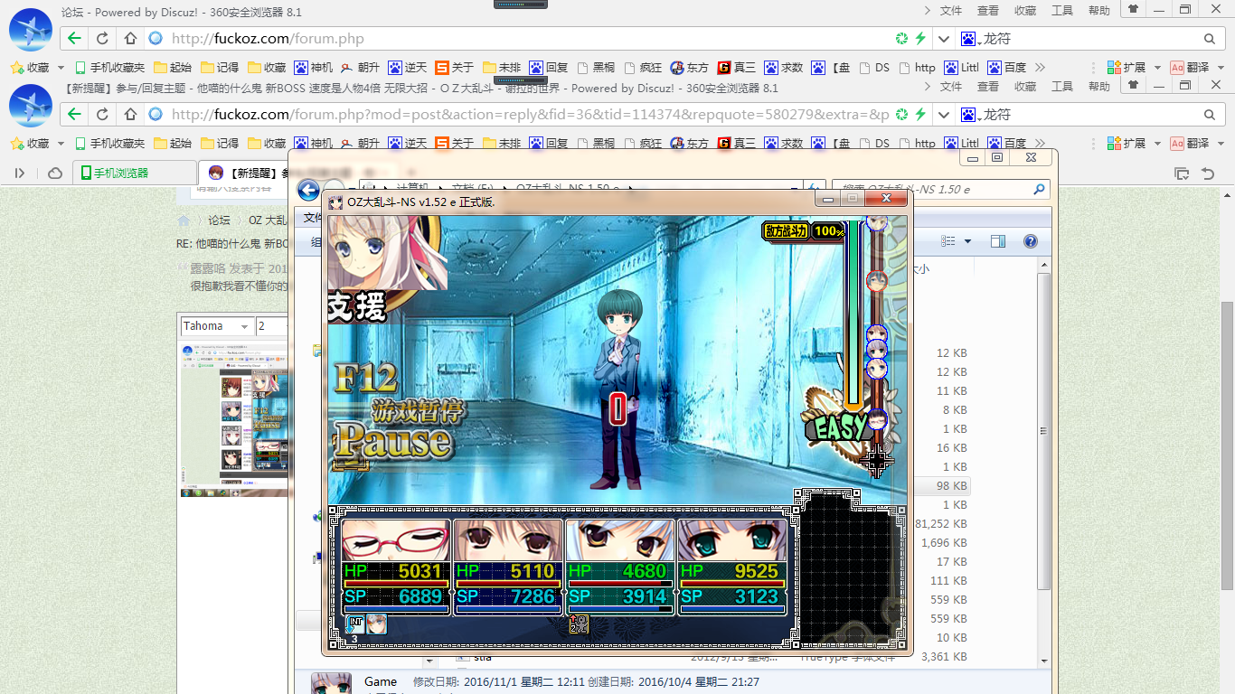
Task: Toggle the Explorer preview pane button
Action: click(998, 241)
